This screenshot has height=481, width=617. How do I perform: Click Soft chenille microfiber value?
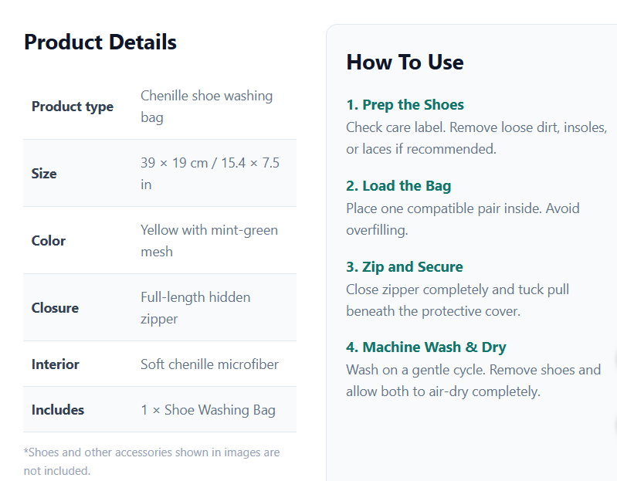209,364
